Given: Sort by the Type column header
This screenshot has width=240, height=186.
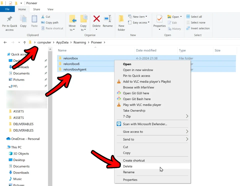Looking at the screenshot, I should coord(182,50).
